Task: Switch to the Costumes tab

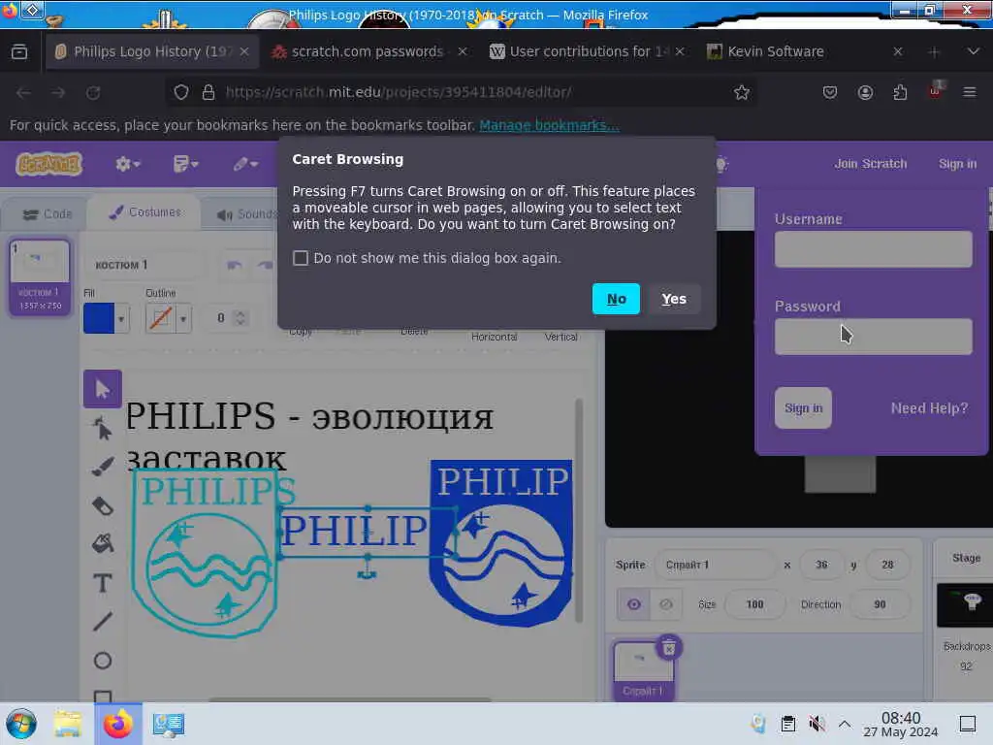Action: coord(144,212)
